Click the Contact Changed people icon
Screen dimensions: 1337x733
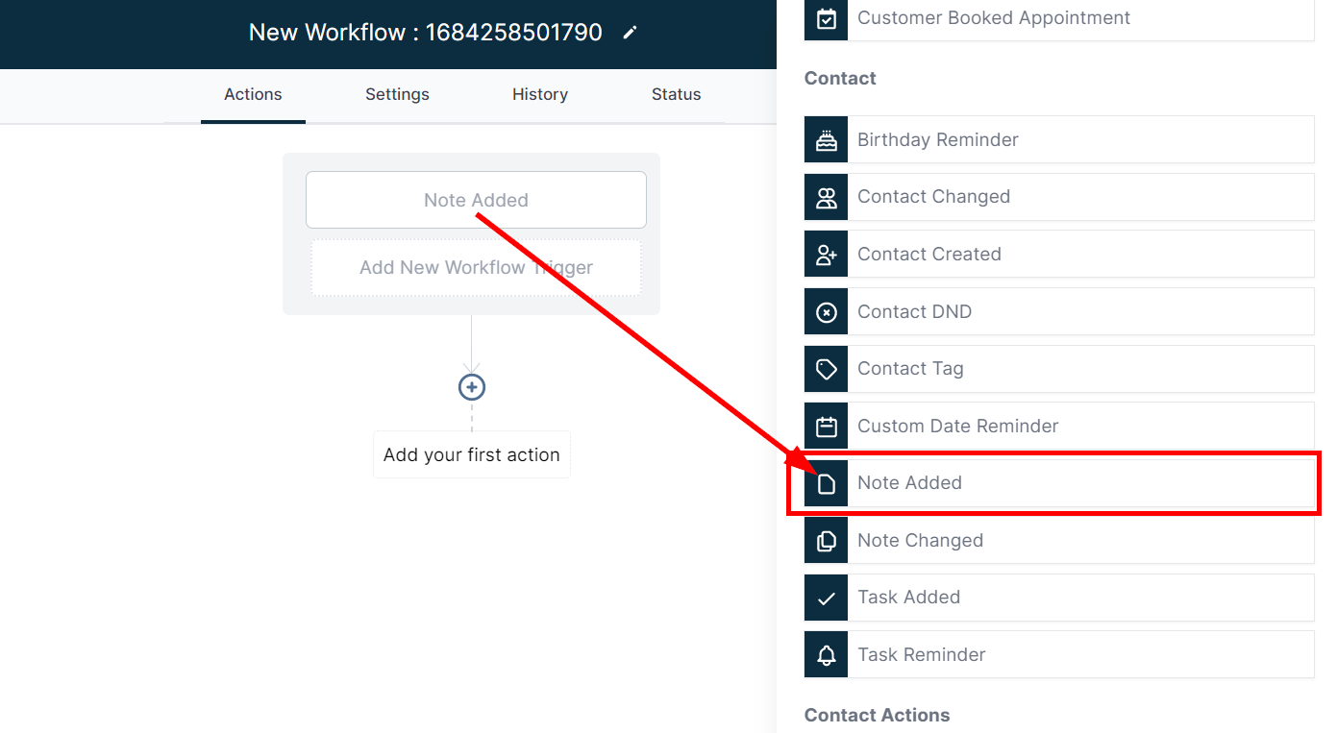(x=826, y=197)
